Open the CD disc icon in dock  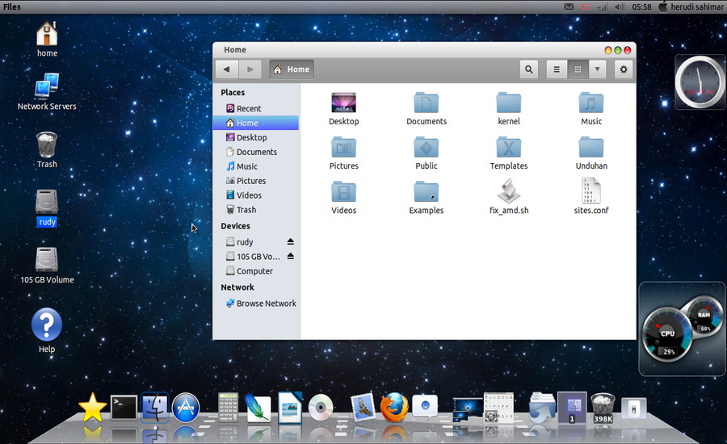tap(321, 408)
